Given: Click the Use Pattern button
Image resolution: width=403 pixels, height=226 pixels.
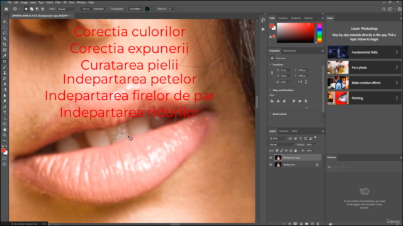Looking at the screenshot, I should (135, 9).
